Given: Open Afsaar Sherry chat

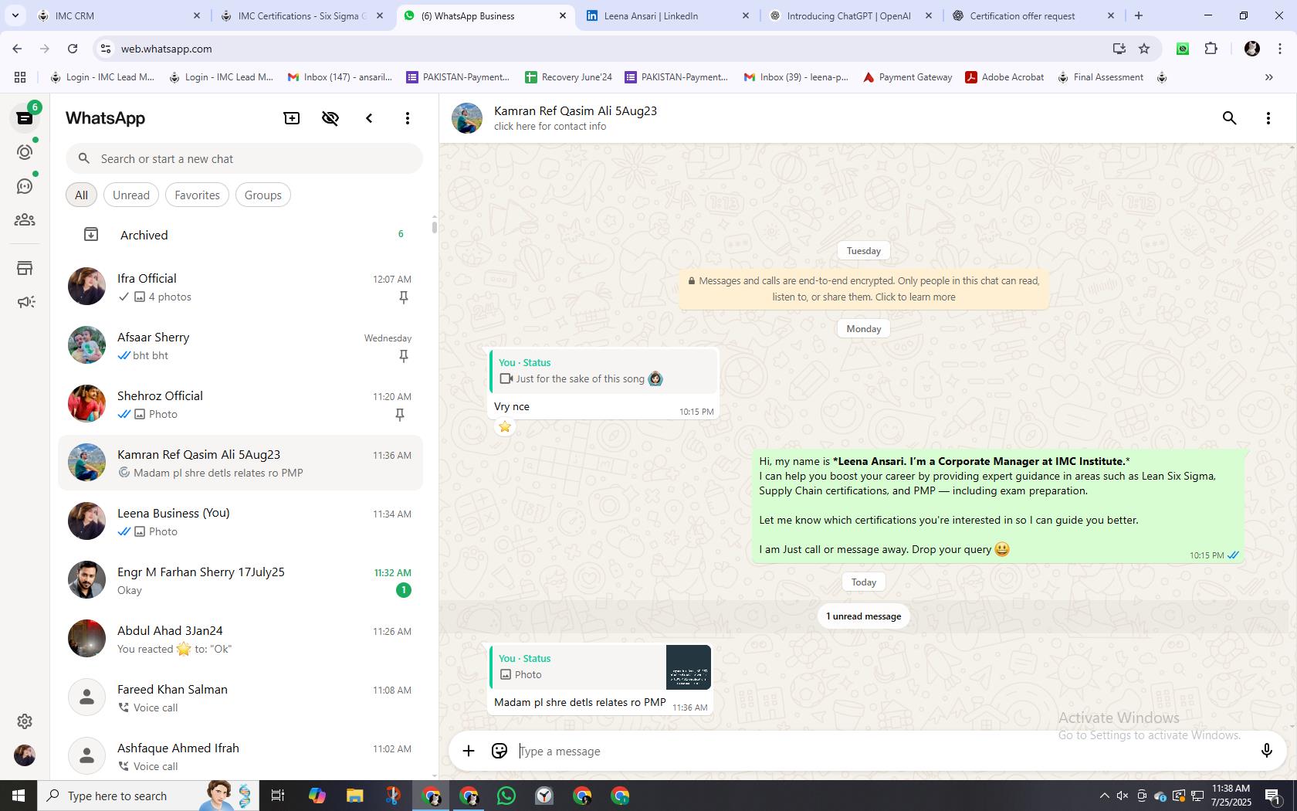Looking at the screenshot, I should click(241, 346).
